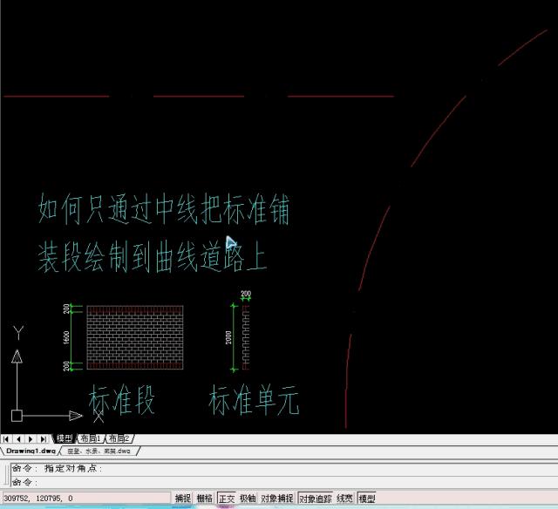Image resolution: width=558 pixels, height=509 pixels.
Task: Click the 命令: 指定对角点 history line
Action: 57,468
